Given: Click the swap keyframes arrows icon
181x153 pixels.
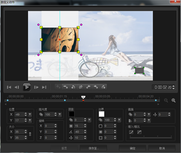Looking at the screenshot, I should tap(81, 87).
